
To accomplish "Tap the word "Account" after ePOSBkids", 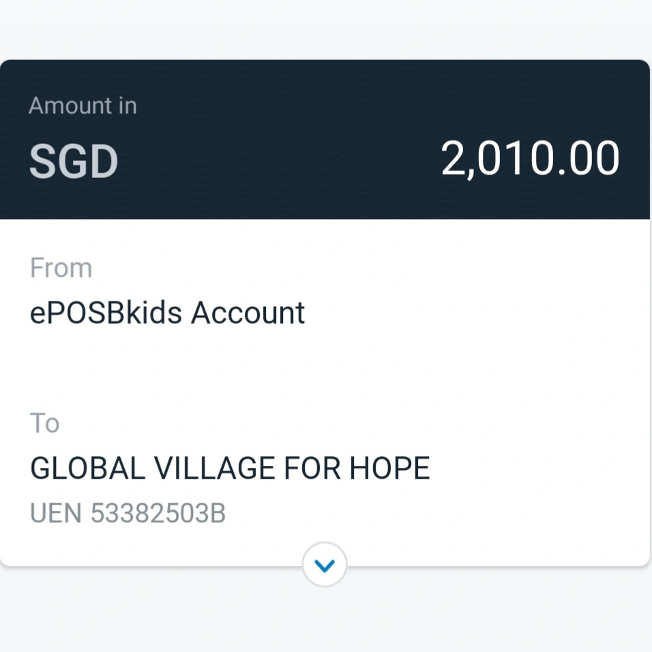I will click(248, 313).
